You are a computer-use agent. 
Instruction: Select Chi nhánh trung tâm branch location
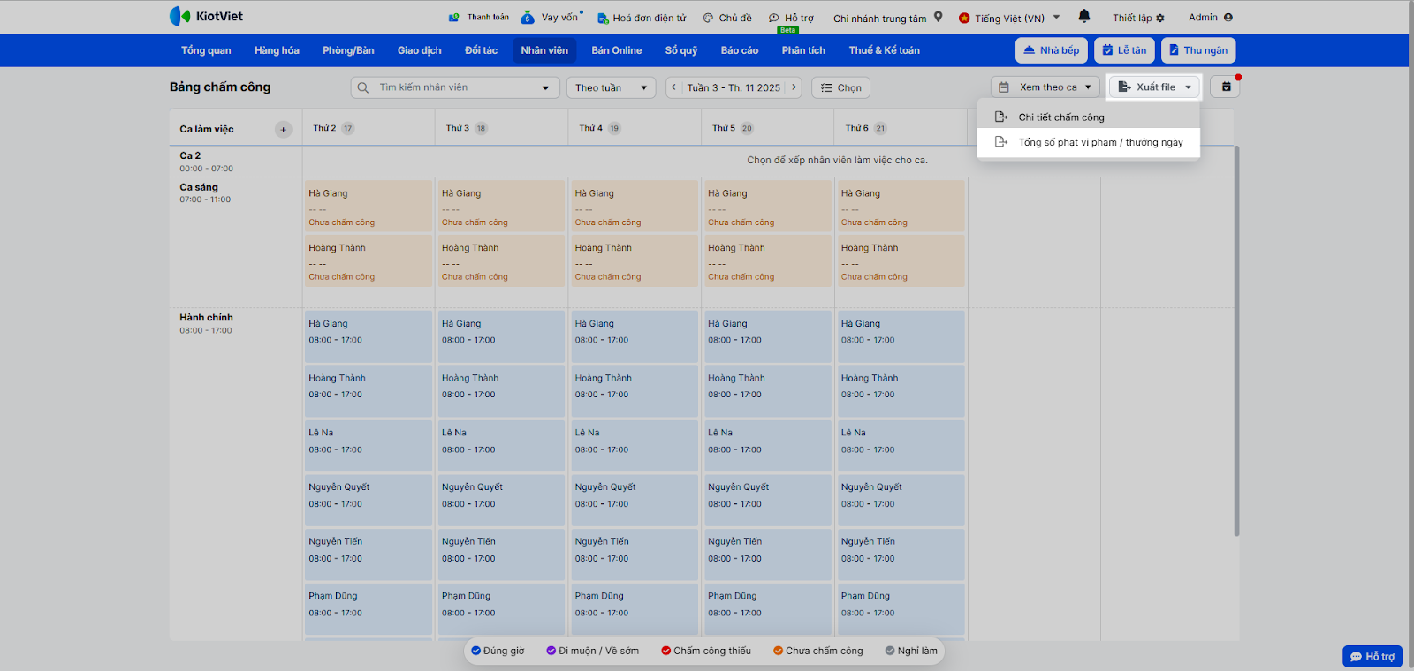[x=888, y=18]
